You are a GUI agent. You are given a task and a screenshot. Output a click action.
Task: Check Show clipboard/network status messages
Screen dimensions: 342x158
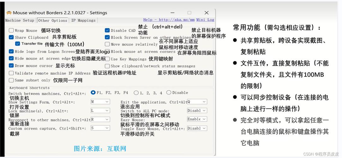pyautogui.click(x=107, y=66)
